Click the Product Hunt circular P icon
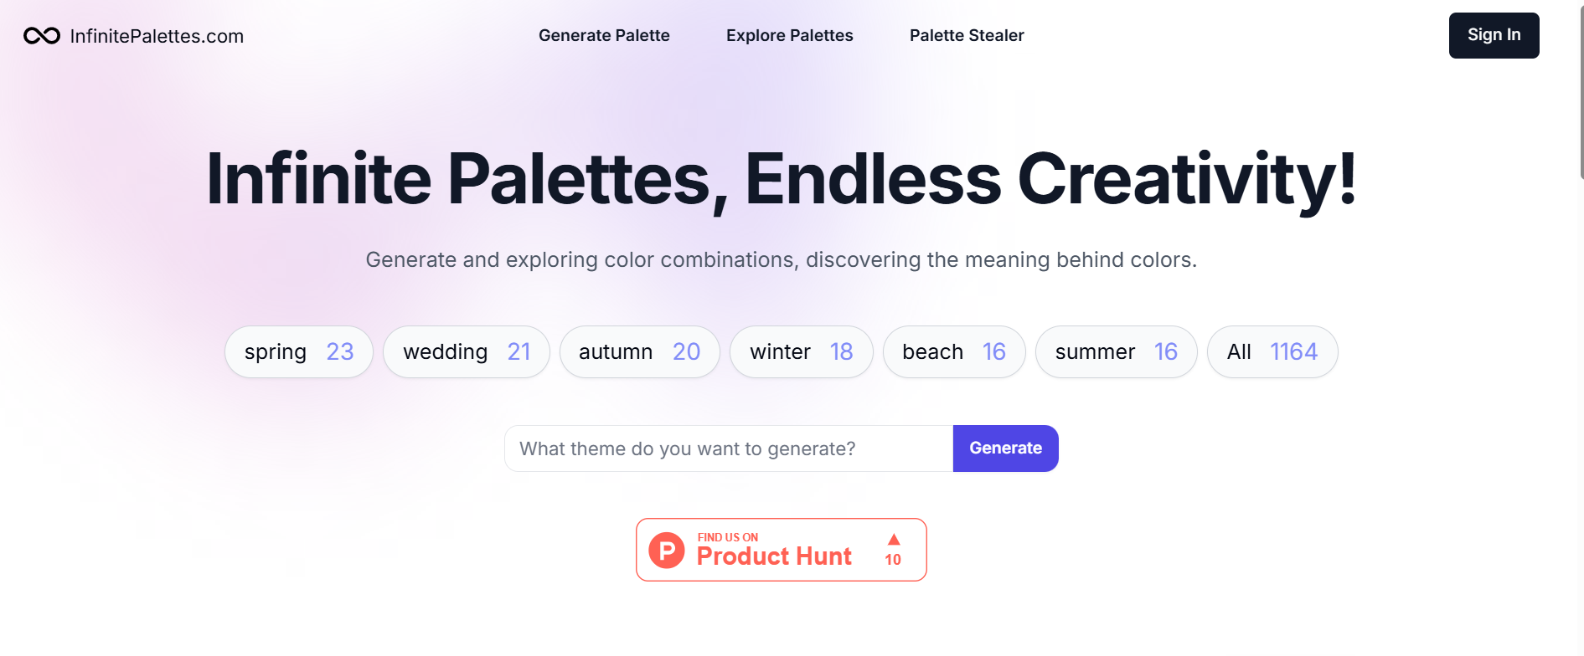1584x656 pixels. pyautogui.click(x=667, y=551)
